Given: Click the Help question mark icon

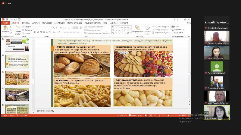Looking at the screenshot, I should [x=174, y=19].
